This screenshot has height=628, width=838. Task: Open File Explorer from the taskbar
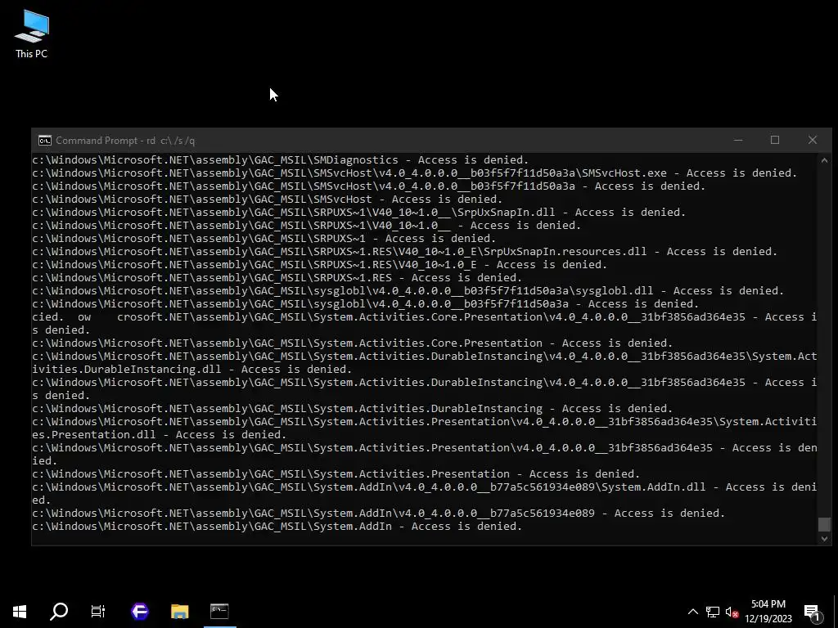click(179, 612)
